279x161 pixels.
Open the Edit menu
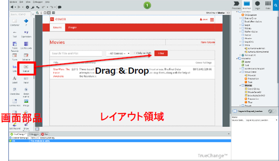[21, 2]
